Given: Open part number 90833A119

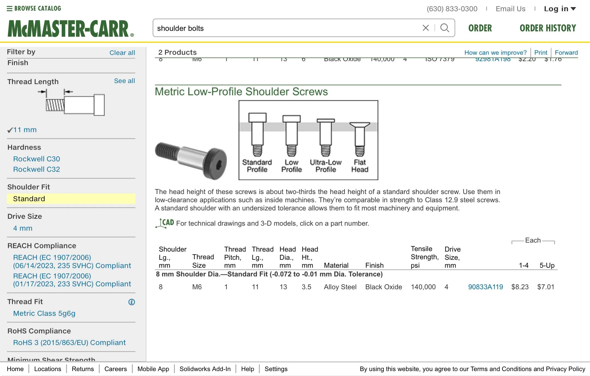Looking at the screenshot, I should point(485,287).
